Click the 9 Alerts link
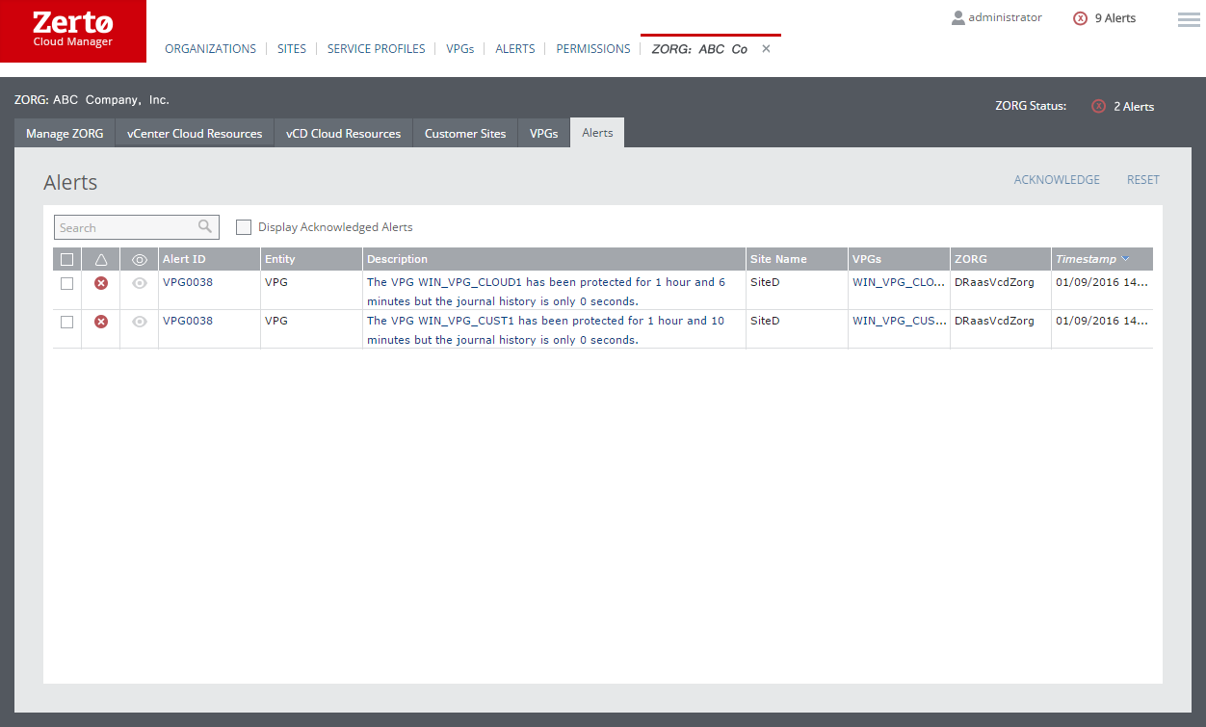Image resolution: width=1206 pixels, height=727 pixels. (1115, 18)
